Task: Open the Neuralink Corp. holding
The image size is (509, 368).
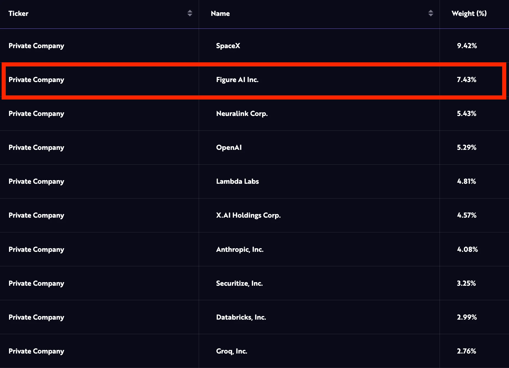Action: tap(242, 113)
